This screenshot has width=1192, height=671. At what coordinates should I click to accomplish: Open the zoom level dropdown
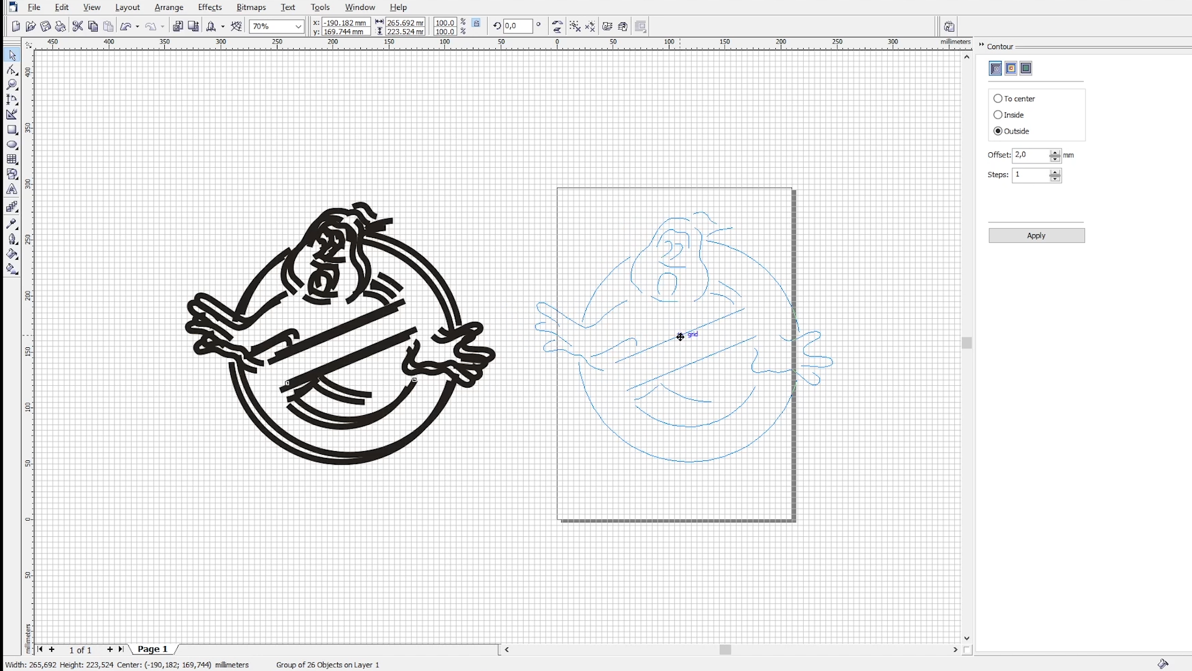click(x=299, y=26)
